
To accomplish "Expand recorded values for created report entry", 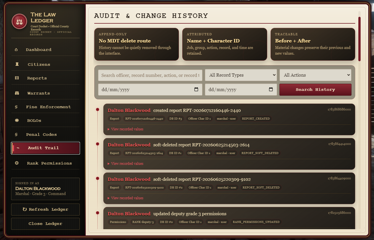I will pyautogui.click(x=125, y=129).
